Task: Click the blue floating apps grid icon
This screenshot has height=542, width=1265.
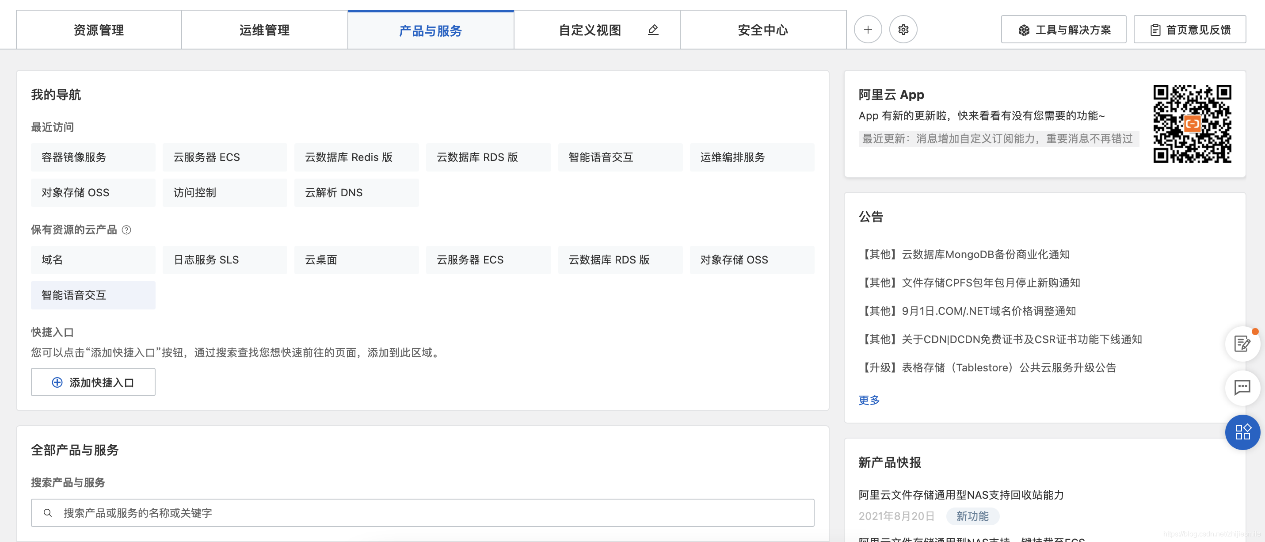Action: (1242, 432)
